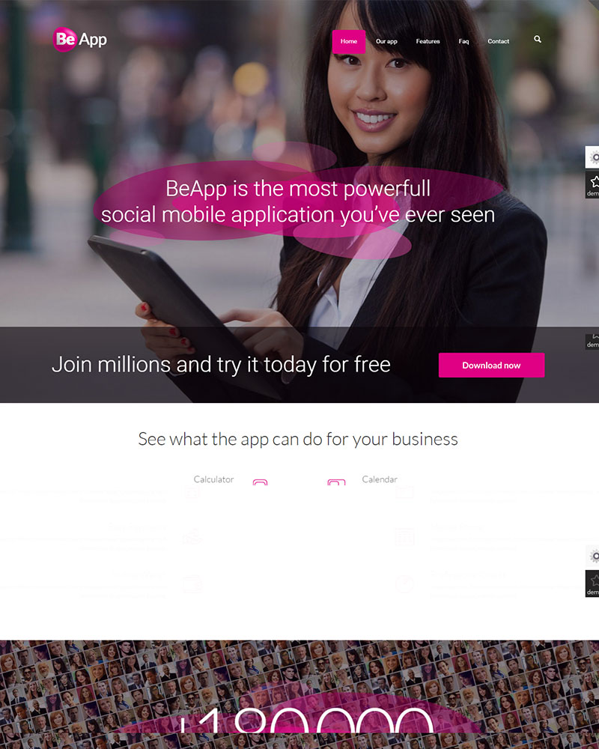599x749 pixels.
Task: Click the upper gear settings icon on the right edge
Action: (x=592, y=157)
